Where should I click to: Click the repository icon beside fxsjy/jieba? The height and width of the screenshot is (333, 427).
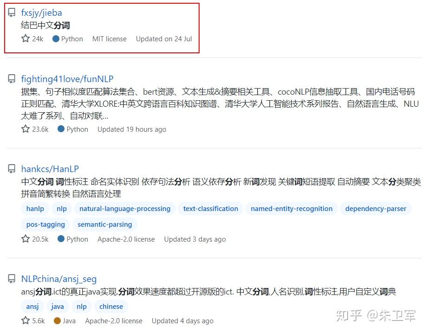[x=12, y=13]
